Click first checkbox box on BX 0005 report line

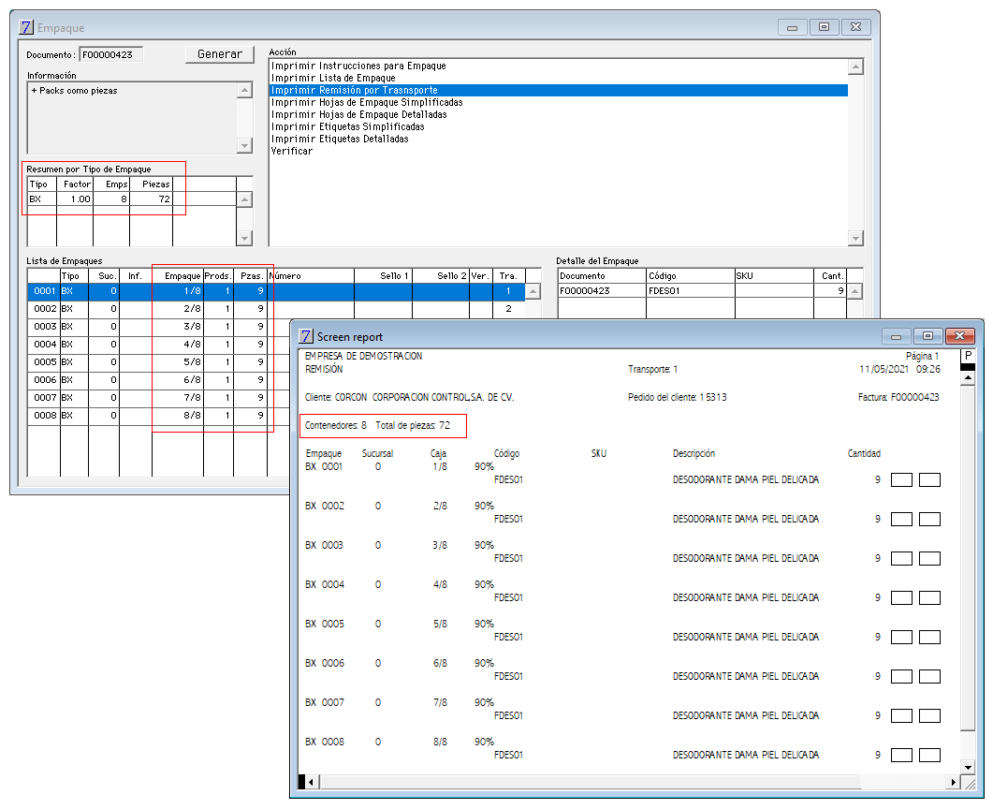(902, 638)
